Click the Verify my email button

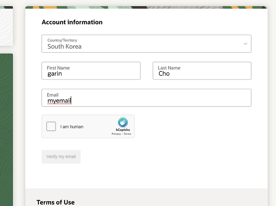click(61, 157)
